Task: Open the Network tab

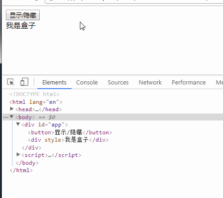Action: [x=150, y=83]
